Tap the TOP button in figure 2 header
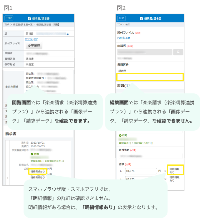 point(121,18)
